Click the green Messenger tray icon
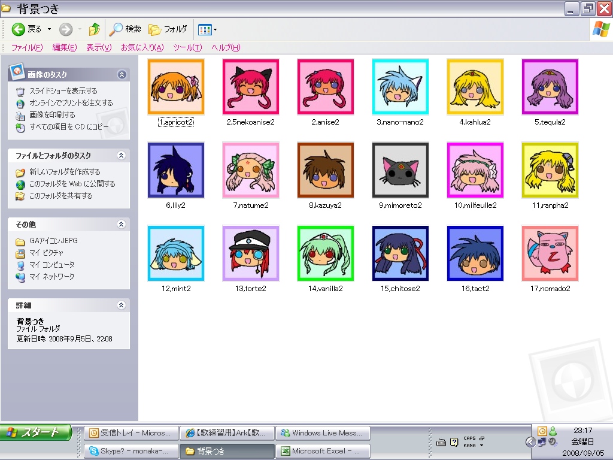 (553, 431)
